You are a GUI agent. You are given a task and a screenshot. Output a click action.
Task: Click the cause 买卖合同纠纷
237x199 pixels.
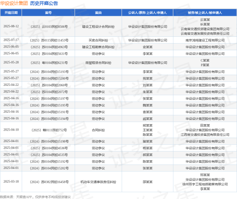98,40
